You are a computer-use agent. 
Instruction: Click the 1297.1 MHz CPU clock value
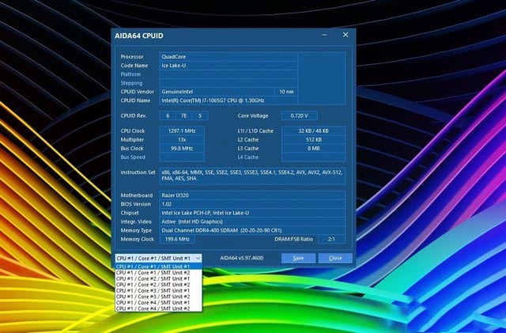click(x=182, y=131)
